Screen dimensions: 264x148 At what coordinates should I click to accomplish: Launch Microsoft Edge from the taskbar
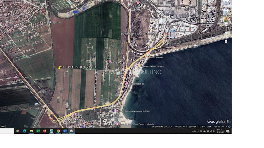(24, 131)
